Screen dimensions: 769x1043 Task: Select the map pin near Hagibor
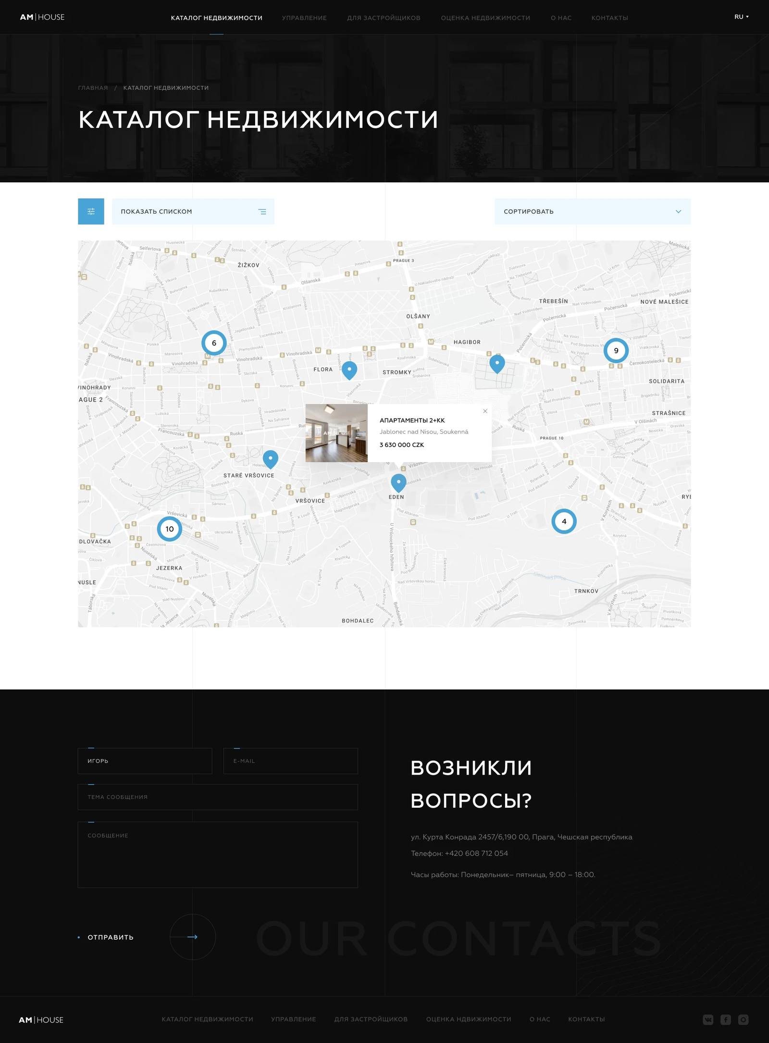click(497, 364)
